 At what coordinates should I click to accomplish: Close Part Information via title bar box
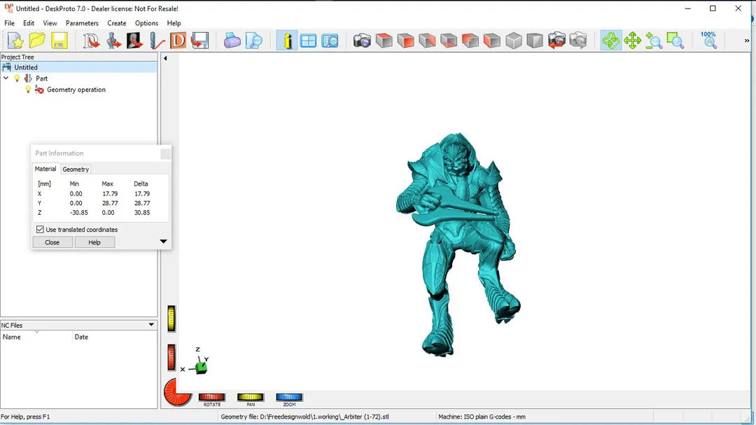(165, 154)
